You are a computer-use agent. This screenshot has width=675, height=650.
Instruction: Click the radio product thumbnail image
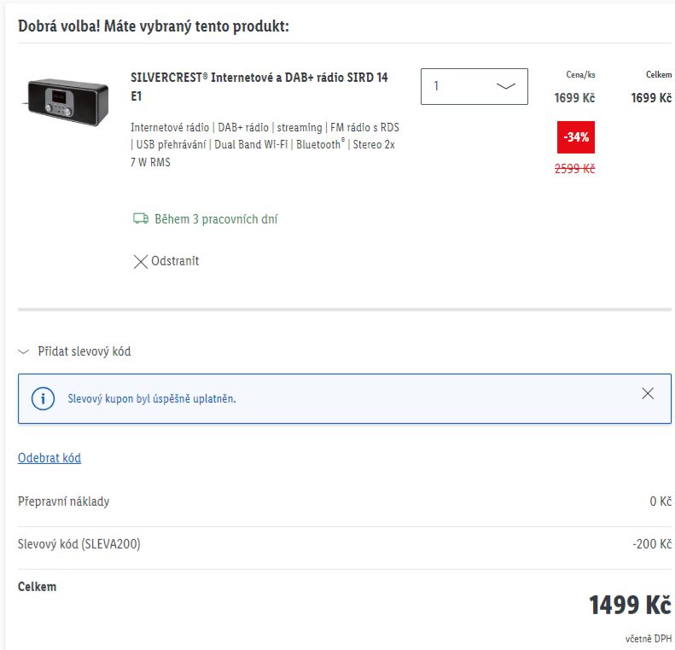66,102
